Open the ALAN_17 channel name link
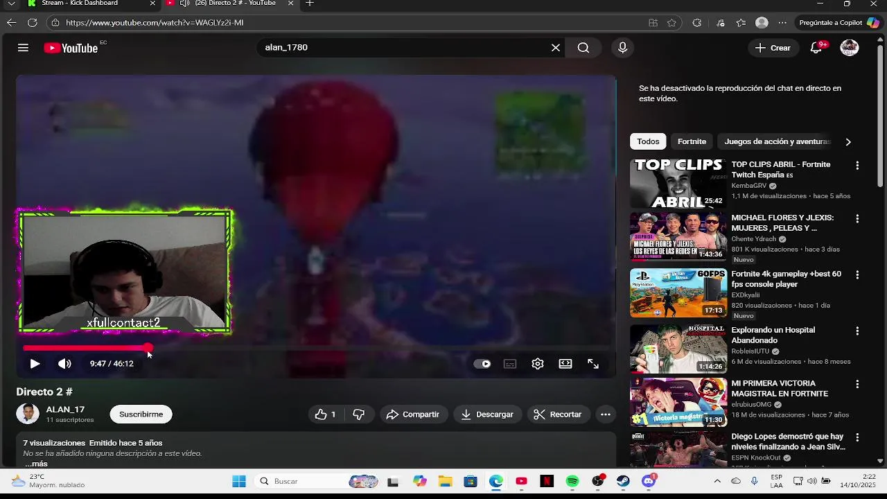The width and height of the screenshot is (887, 499). coord(65,410)
